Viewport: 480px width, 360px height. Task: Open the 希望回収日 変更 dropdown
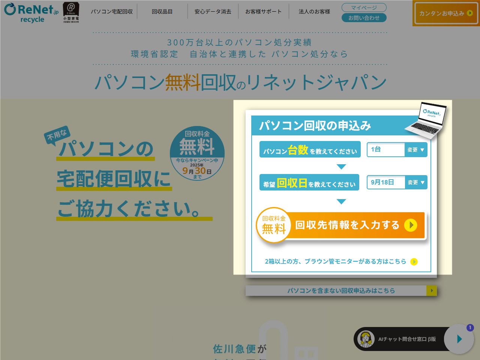(x=415, y=182)
